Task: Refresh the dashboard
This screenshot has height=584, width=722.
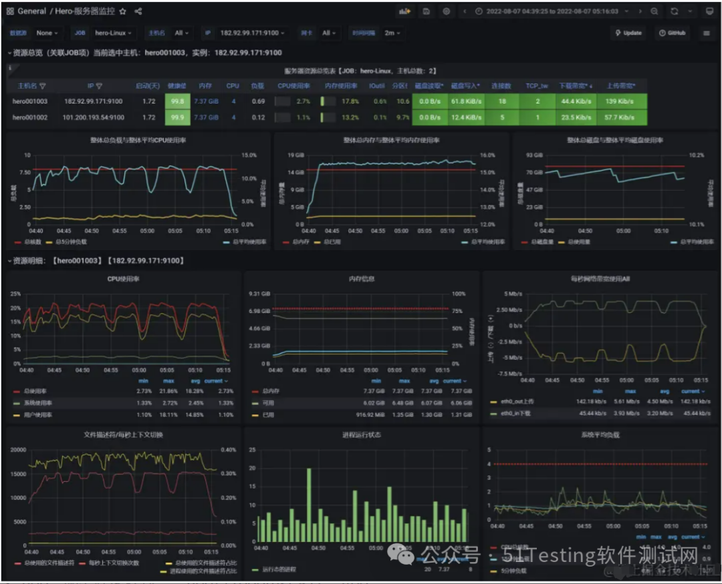Action: (675, 11)
